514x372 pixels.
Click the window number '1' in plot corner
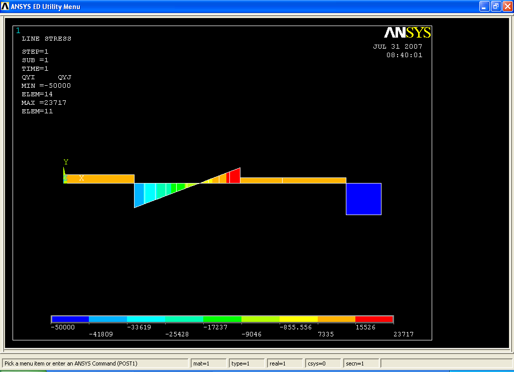pyautogui.click(x=18, y=31)
